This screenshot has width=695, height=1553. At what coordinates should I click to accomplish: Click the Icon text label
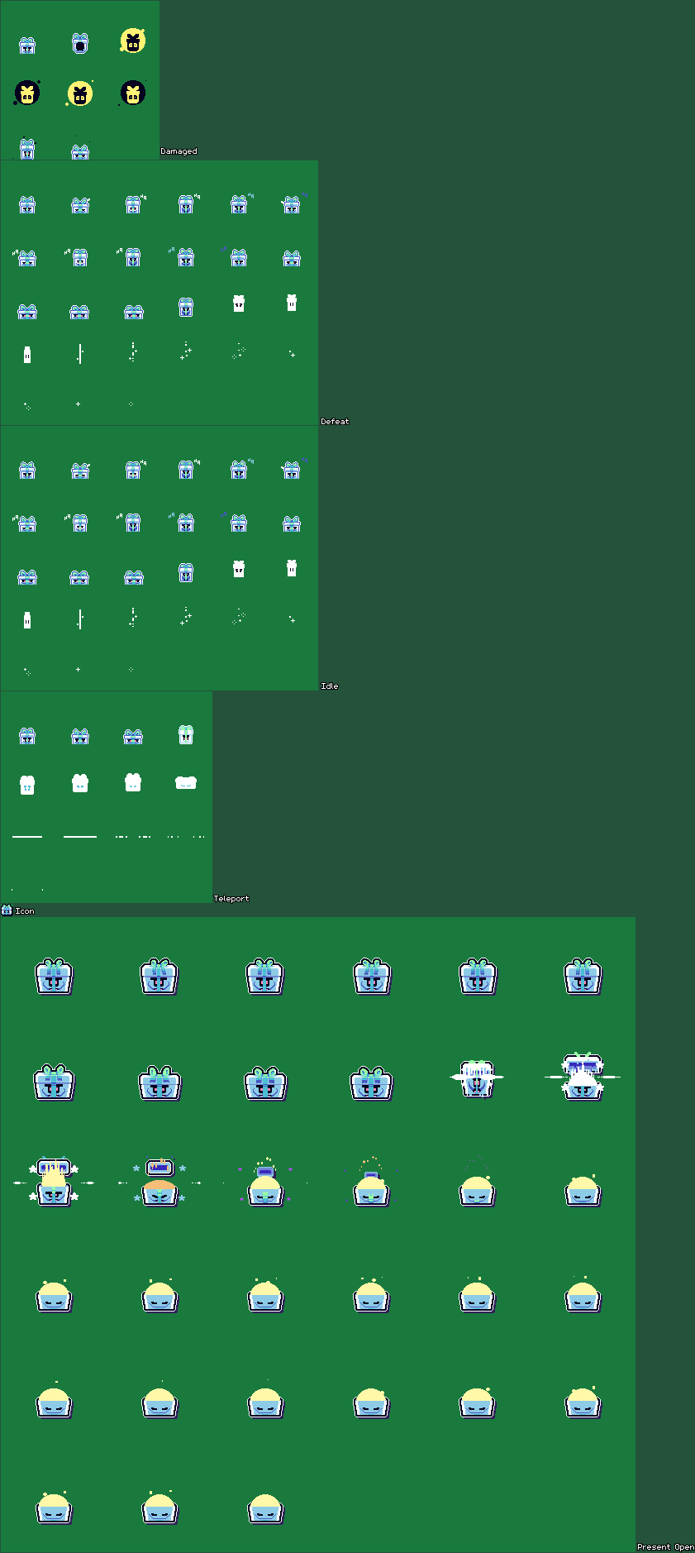coord(25,911)
